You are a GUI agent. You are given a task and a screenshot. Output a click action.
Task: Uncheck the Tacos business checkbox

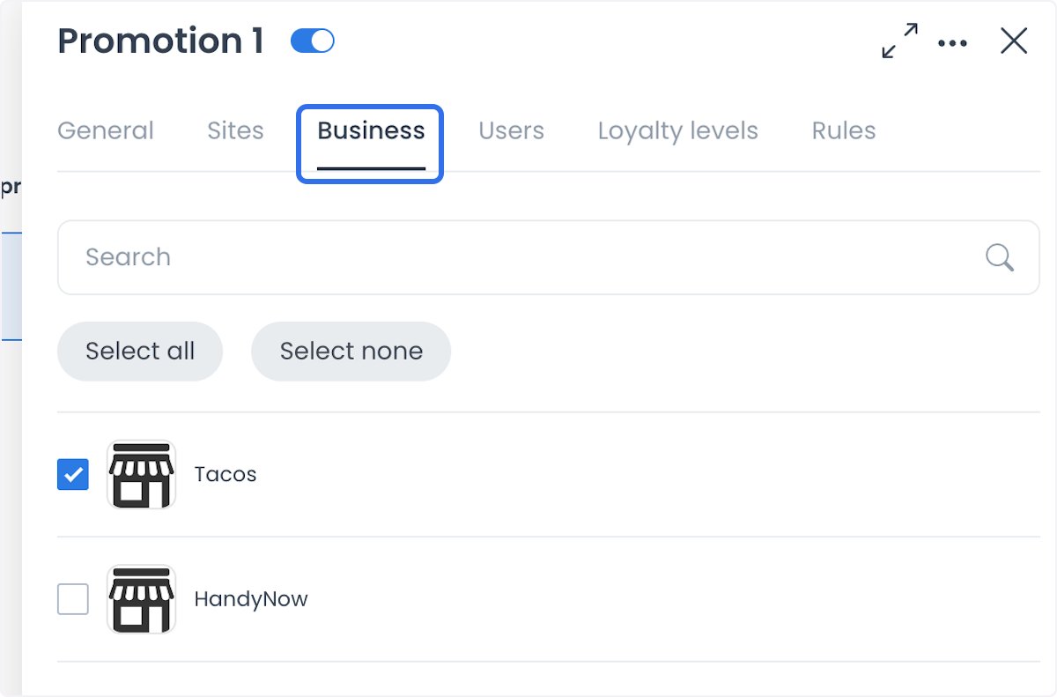(x=73, y=474)
